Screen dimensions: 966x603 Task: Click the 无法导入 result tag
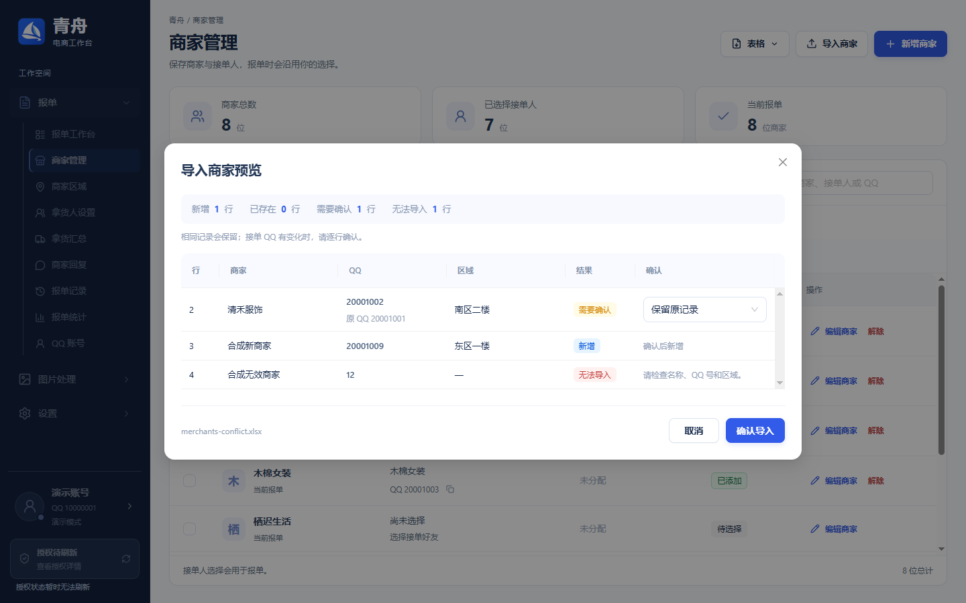click(x=594, y=375)
